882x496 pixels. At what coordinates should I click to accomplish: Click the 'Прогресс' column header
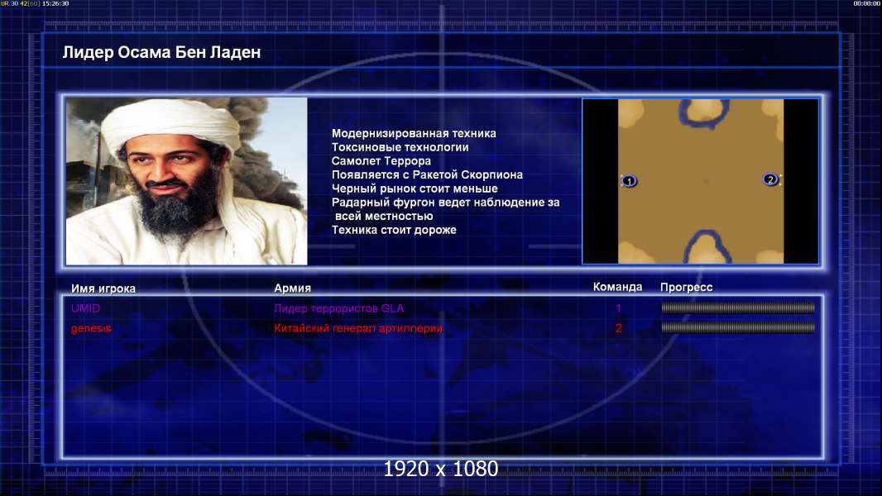686,287
